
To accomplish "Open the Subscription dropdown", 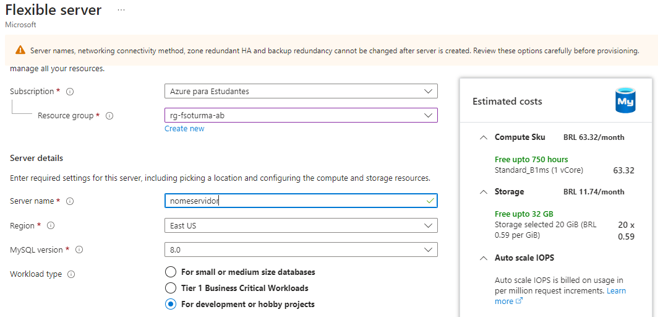I will click(301, 91).
